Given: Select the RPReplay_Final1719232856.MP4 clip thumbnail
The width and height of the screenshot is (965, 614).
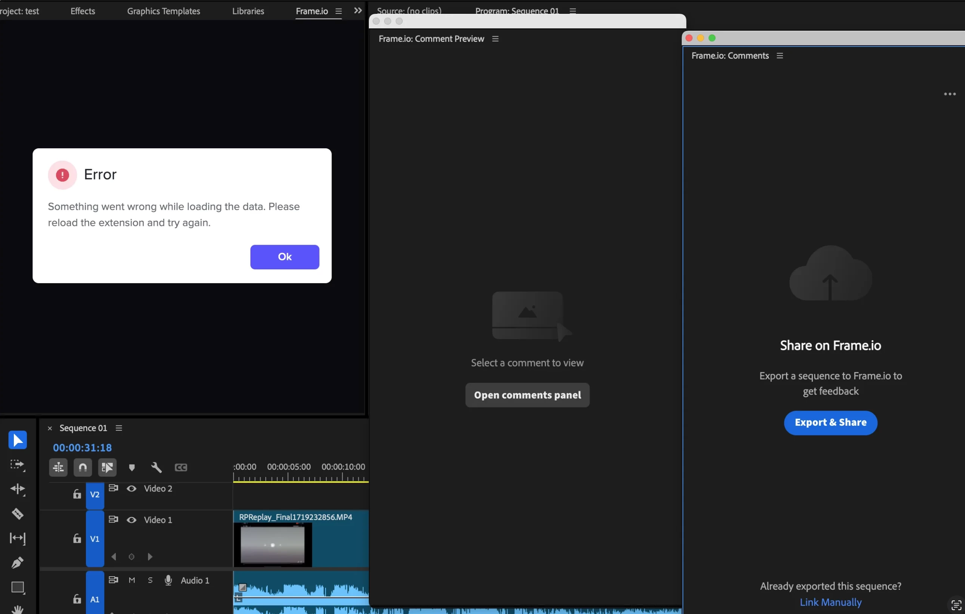Looking at the screenshot, I should tap(272, 545).
